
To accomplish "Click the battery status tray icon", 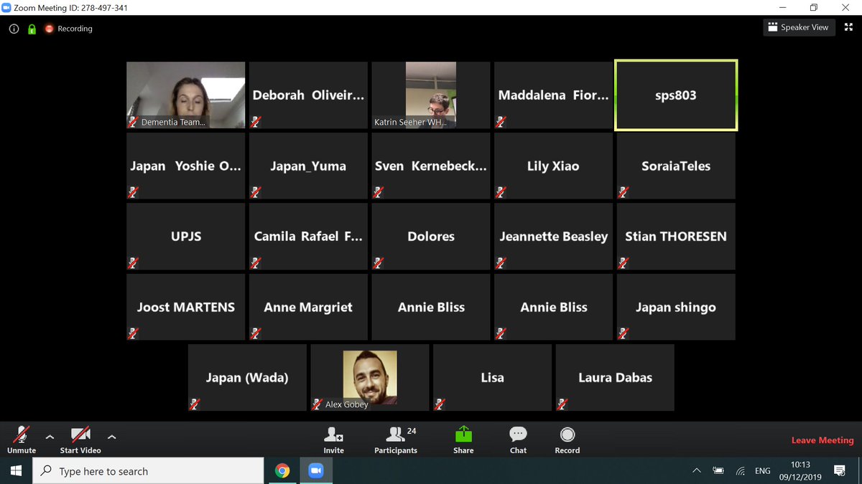I will [718, 471].
